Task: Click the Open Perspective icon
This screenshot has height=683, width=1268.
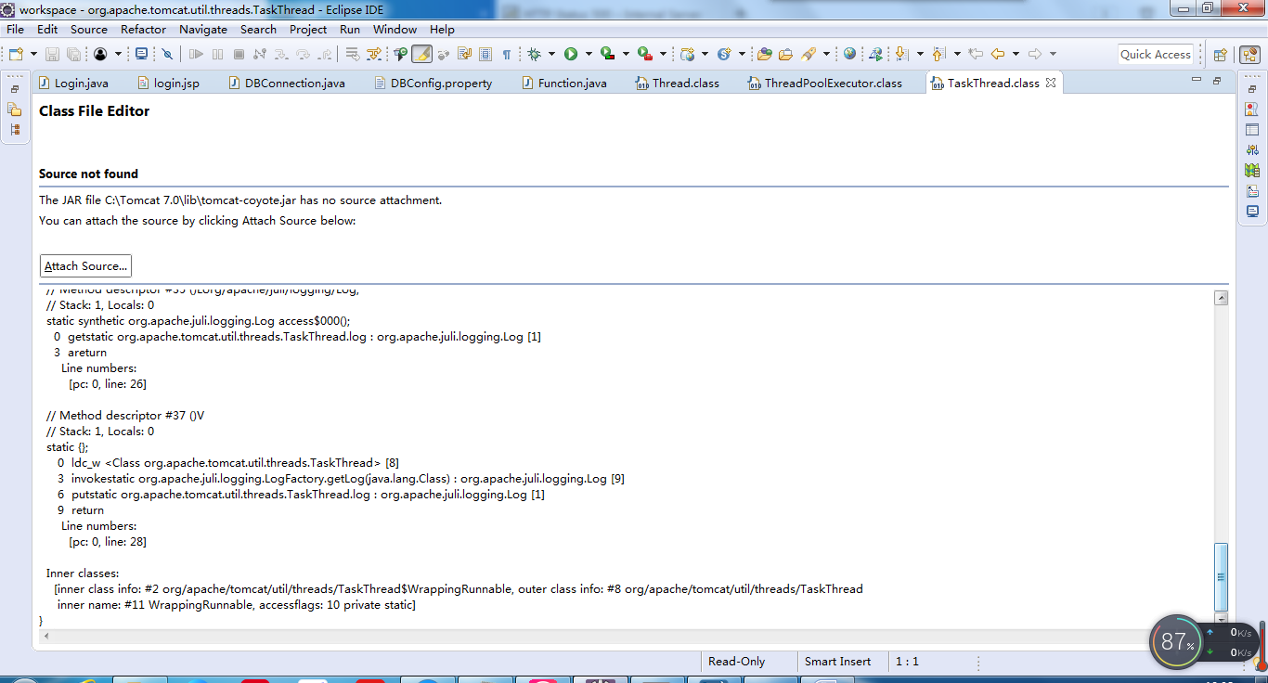Action: 1221,54
